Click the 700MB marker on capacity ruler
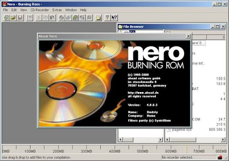The width and height of the screenshot is (229, 161). pyautogui.click(x=199, y=151)
